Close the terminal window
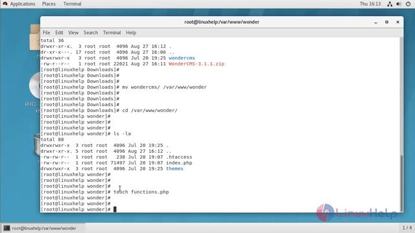The image size is (415, 233). 397,22
